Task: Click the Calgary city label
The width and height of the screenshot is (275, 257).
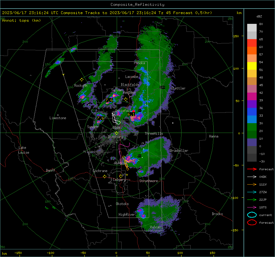Action: tap(119, 180)
